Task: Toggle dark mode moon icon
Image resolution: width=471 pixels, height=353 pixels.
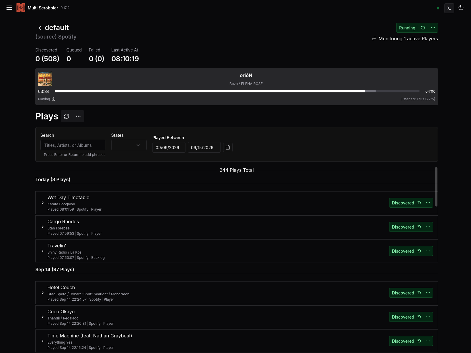Action: point(461,8)
